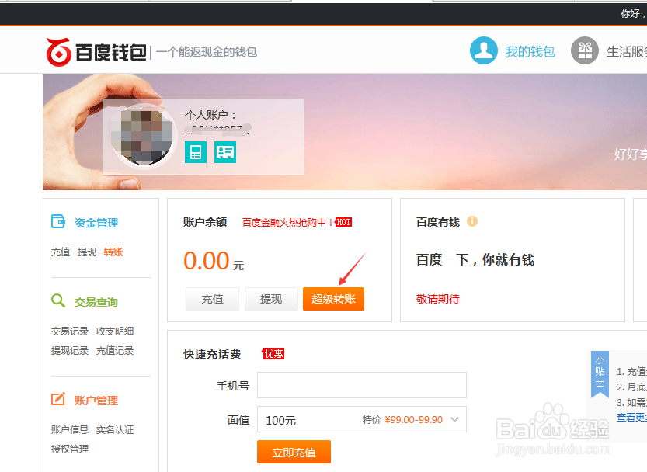Click the orange 立即充值 button
Viewport: 647px width, 472px height.
click(294, 452)
